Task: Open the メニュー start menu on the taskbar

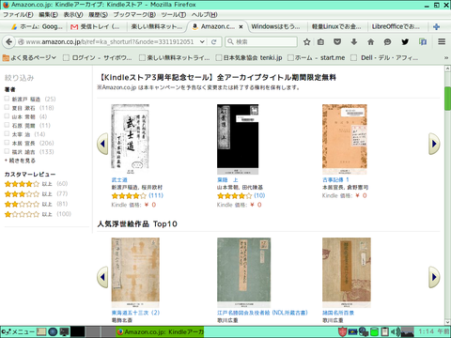Action: (18, 331)
